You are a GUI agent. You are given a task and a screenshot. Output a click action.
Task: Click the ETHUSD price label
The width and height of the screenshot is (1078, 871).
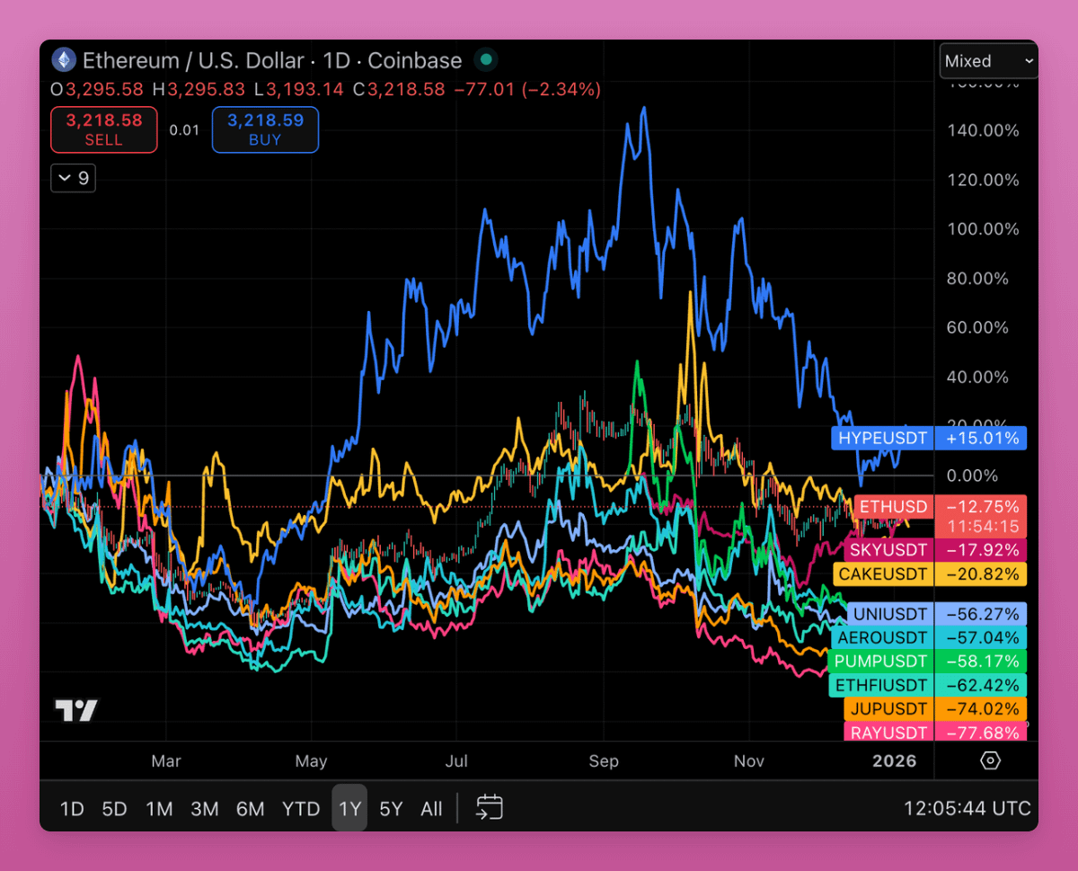click(893, 507)
